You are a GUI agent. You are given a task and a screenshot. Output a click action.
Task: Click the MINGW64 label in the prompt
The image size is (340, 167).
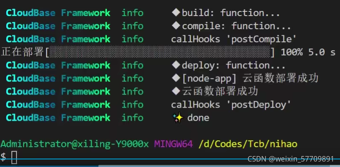click(x=174, y=144)
